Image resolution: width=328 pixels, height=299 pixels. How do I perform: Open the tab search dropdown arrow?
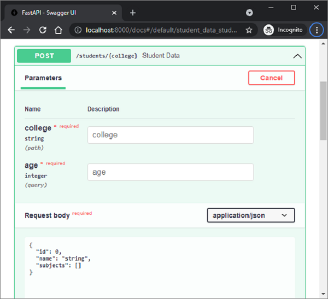pyautogui.click(x=249, y=12)
